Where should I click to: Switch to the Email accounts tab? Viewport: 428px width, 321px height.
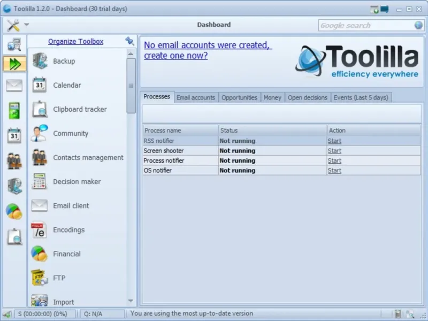[x=196, y=97]
